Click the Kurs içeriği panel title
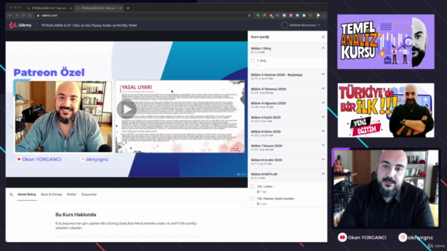 point(260,37)
